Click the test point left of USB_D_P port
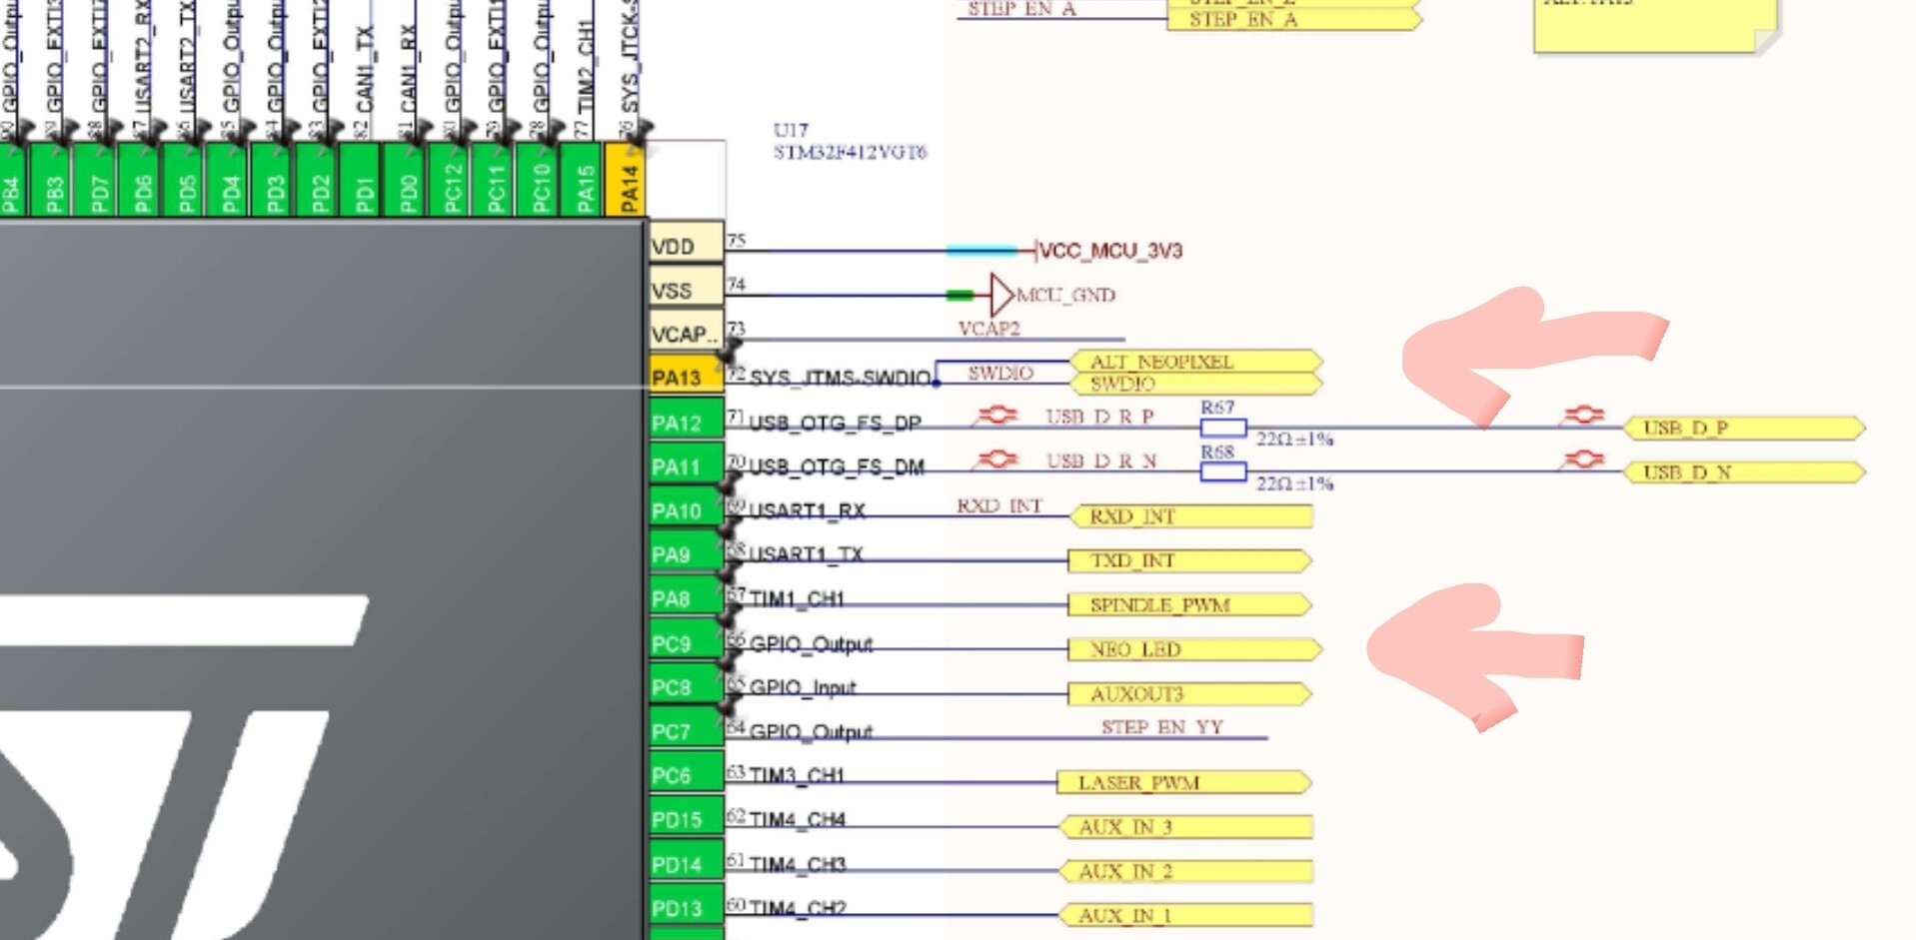 point(1583,415)
